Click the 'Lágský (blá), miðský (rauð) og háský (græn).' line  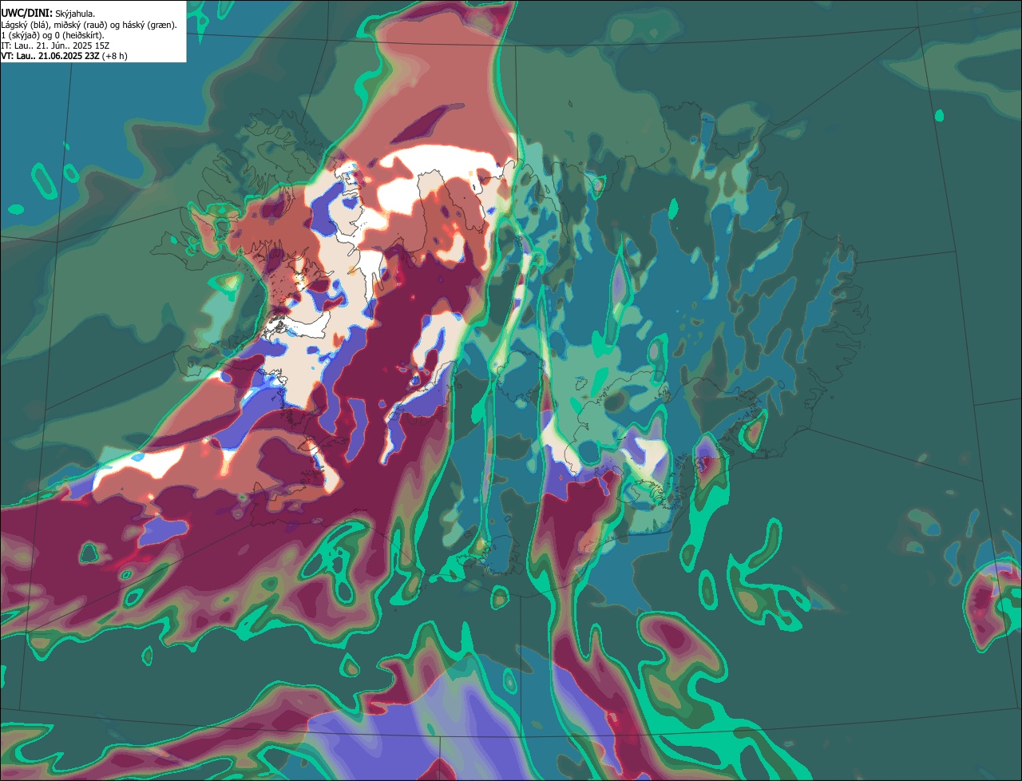[89, 25]
